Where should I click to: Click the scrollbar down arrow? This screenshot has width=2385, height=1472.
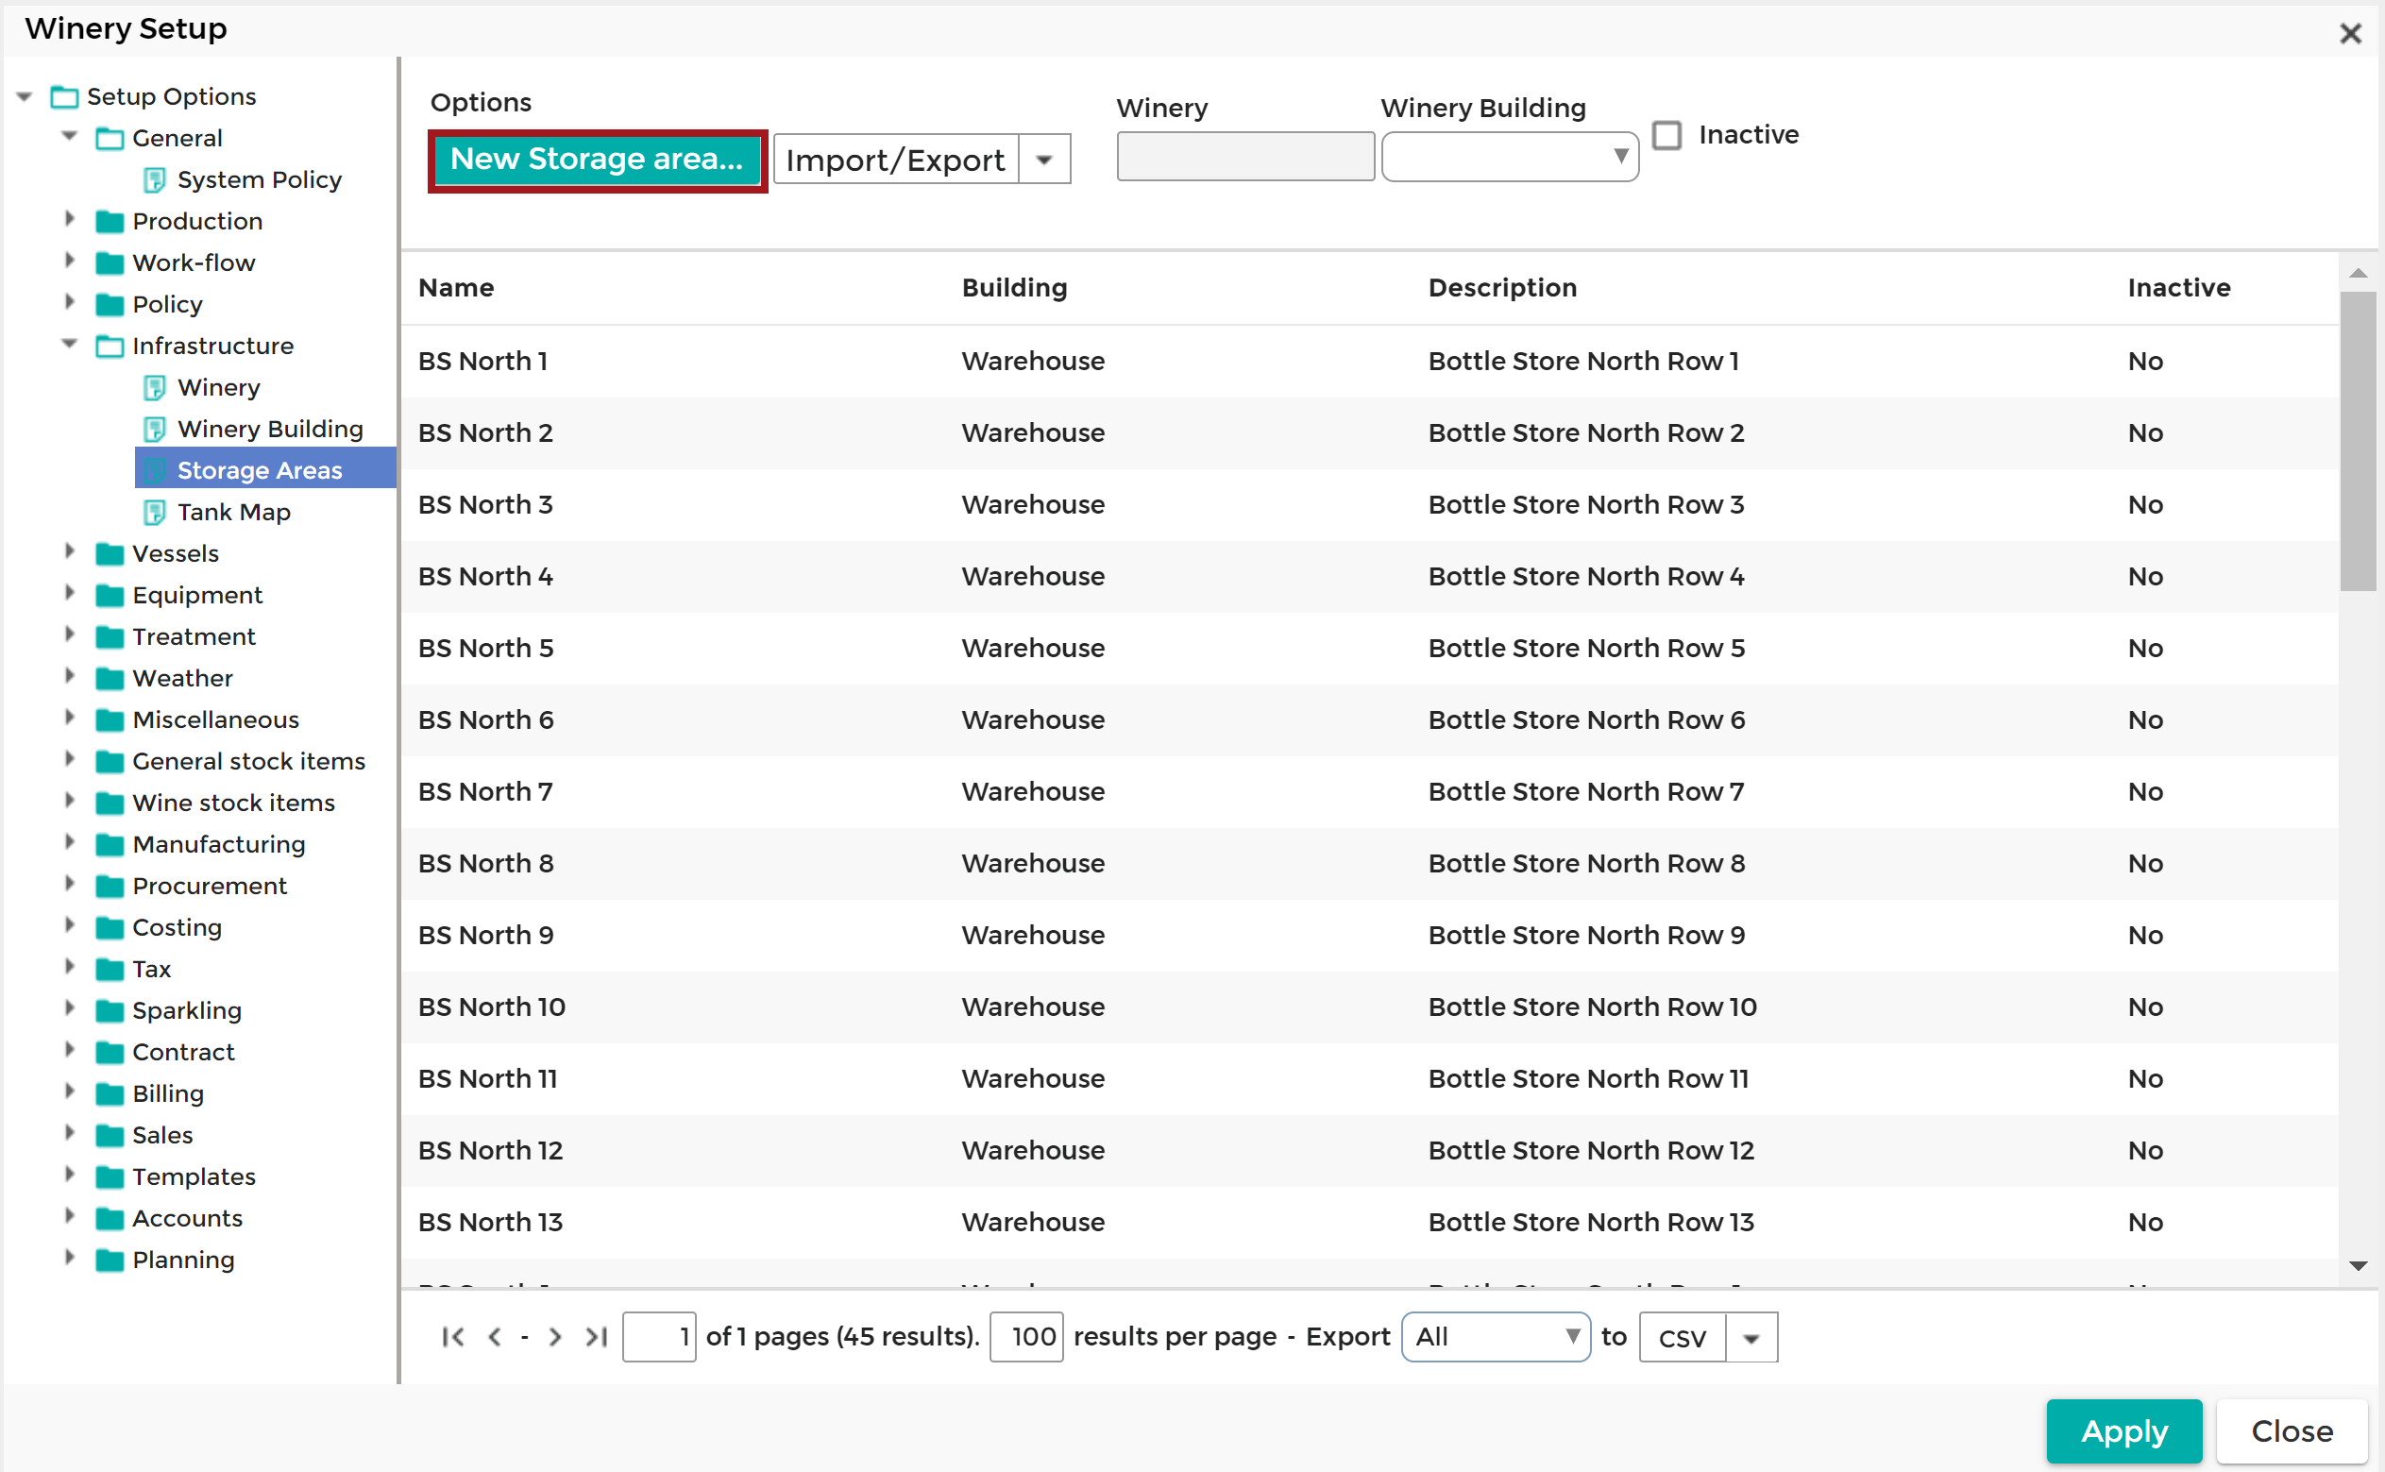2358,1266
